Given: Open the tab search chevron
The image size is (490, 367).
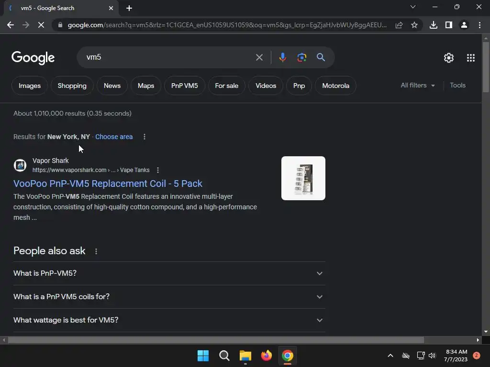Looking at the screenshot, I should [x=413, y=7].
